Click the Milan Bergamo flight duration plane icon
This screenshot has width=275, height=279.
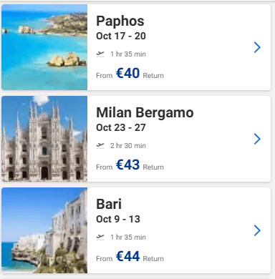tap(100, 145)
